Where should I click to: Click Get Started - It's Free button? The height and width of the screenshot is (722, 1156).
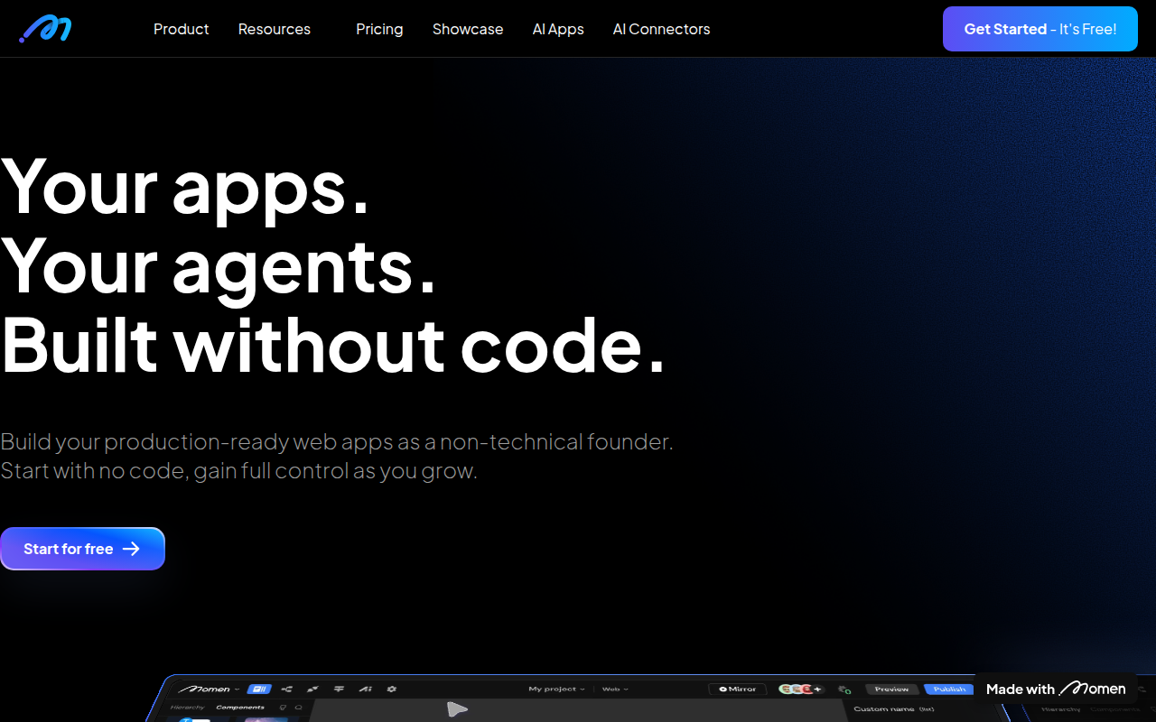click(x=1040, y=29)
